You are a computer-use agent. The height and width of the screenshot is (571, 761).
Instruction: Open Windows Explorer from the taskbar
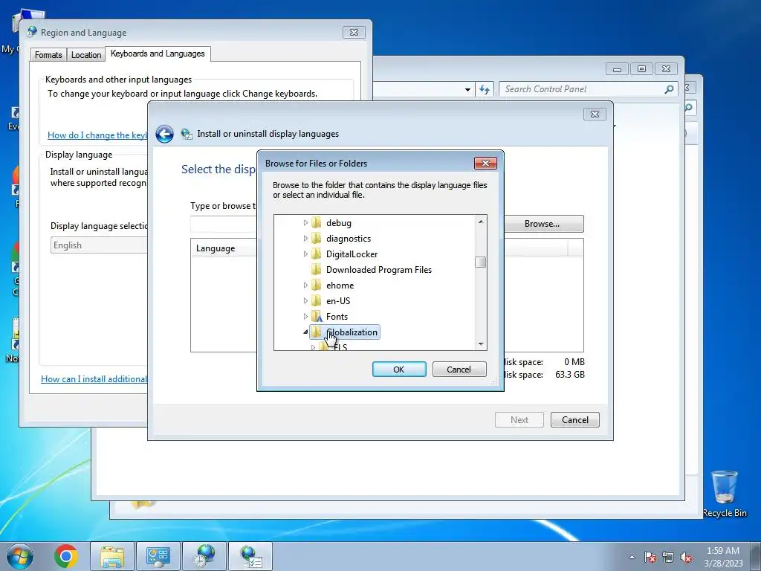[112, 556]
